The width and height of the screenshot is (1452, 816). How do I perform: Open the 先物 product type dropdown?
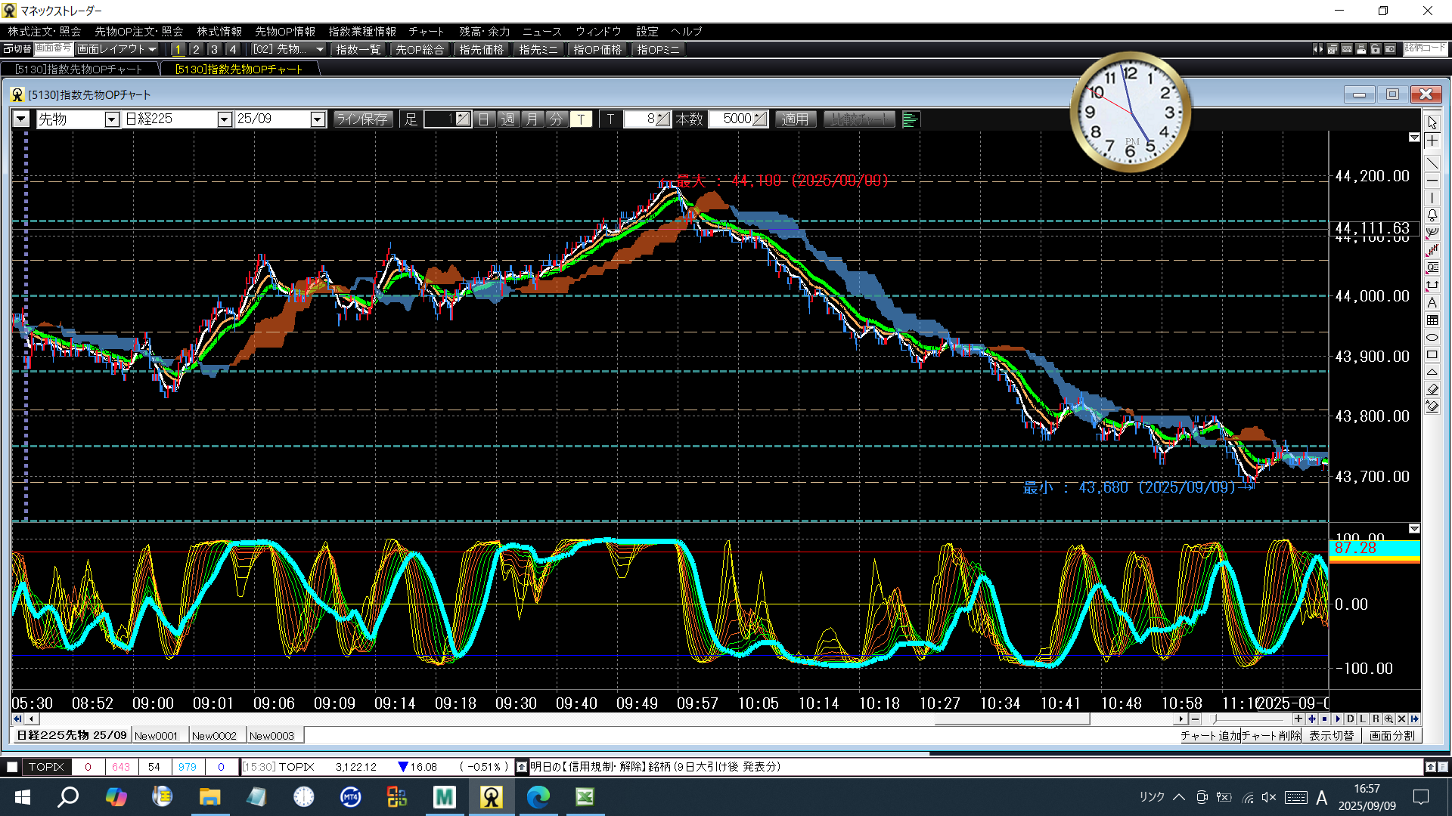click(x=112, y=119)
